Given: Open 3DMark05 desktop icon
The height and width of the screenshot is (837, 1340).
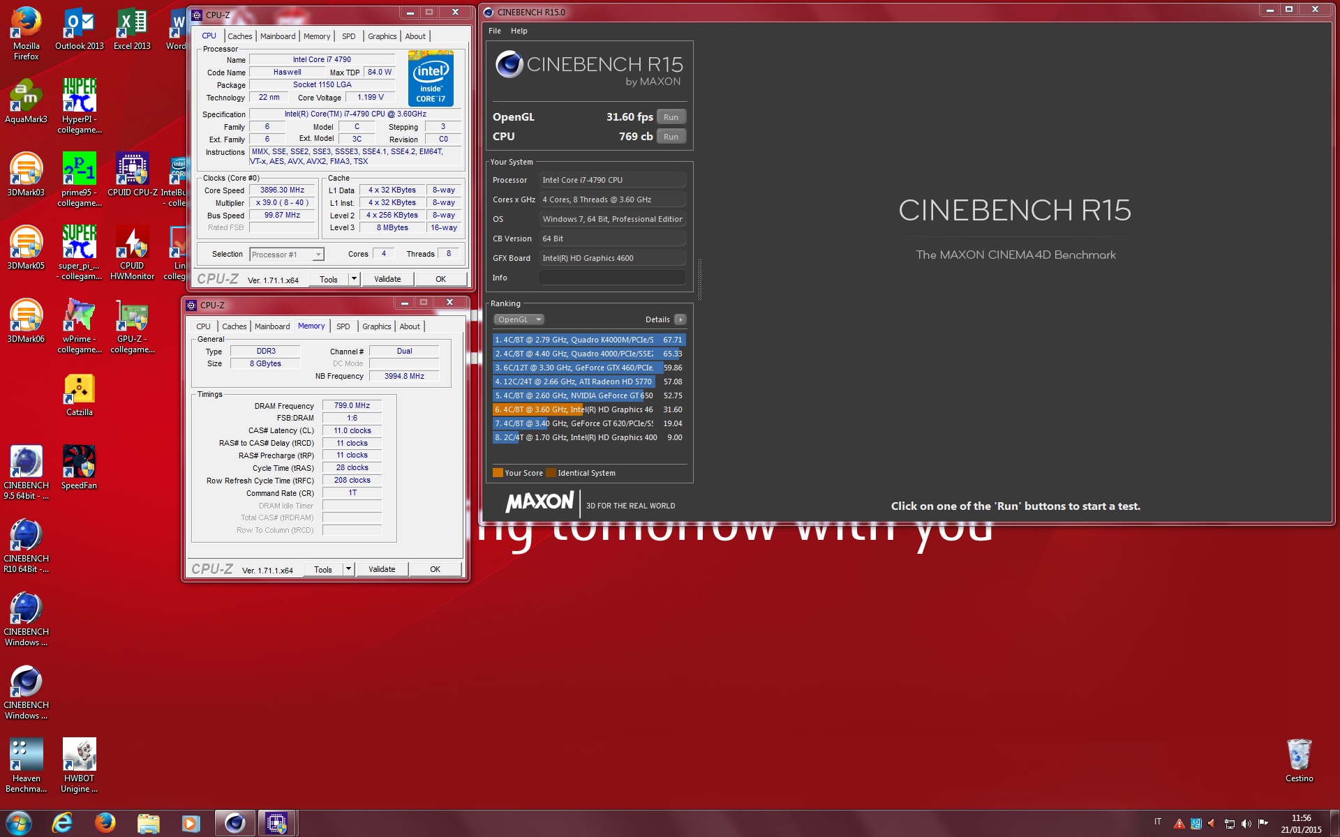Looking at the screenshot, I should 26,248.
